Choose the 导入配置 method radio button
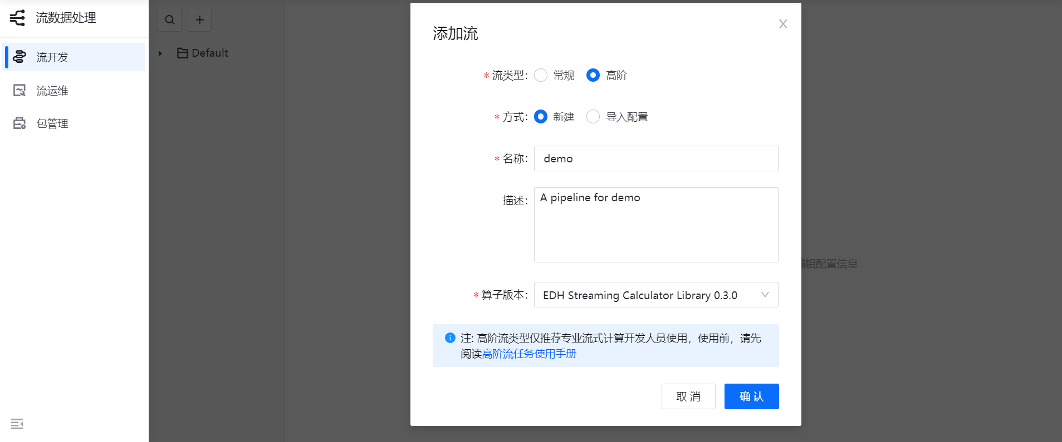The height and width of the screenshot is (442, 1062). [x=593, y=117]
